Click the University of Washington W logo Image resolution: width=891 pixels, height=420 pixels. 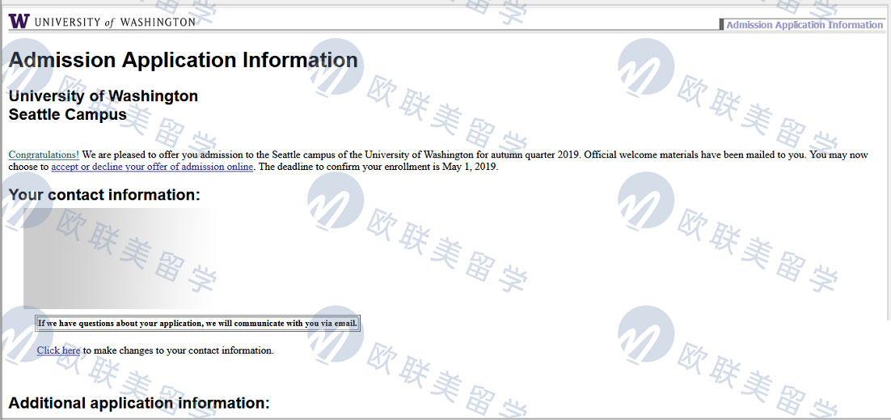18,22
